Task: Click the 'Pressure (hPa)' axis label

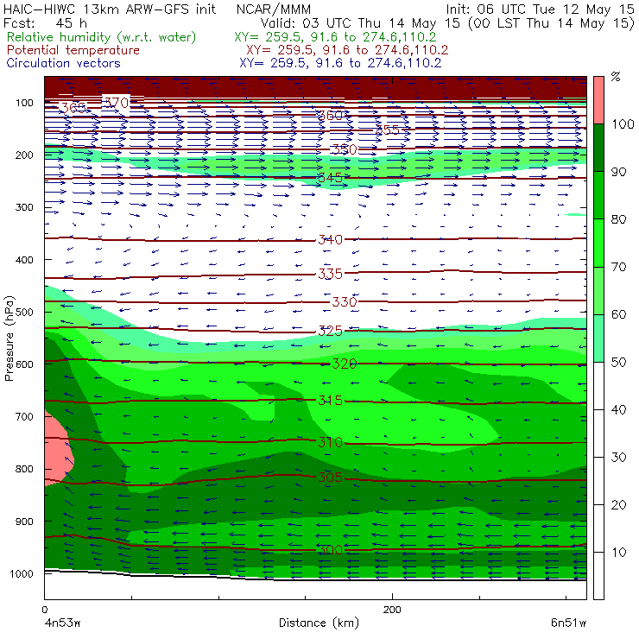Action: pos(9,338)
